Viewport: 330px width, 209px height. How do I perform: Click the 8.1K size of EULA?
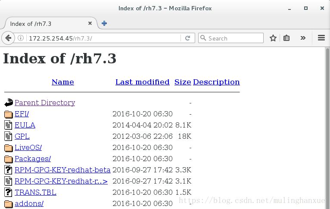(184, 125)
